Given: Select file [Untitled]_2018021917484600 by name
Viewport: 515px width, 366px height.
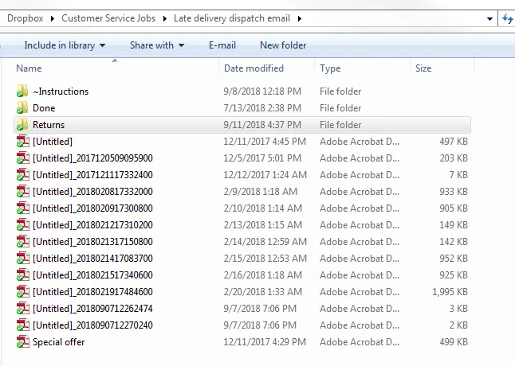Looking at the screenshot, I should (x=93, y=292).
